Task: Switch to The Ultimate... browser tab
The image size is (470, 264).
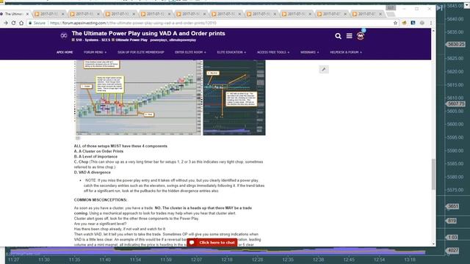Action: click(x=14, y=14)
